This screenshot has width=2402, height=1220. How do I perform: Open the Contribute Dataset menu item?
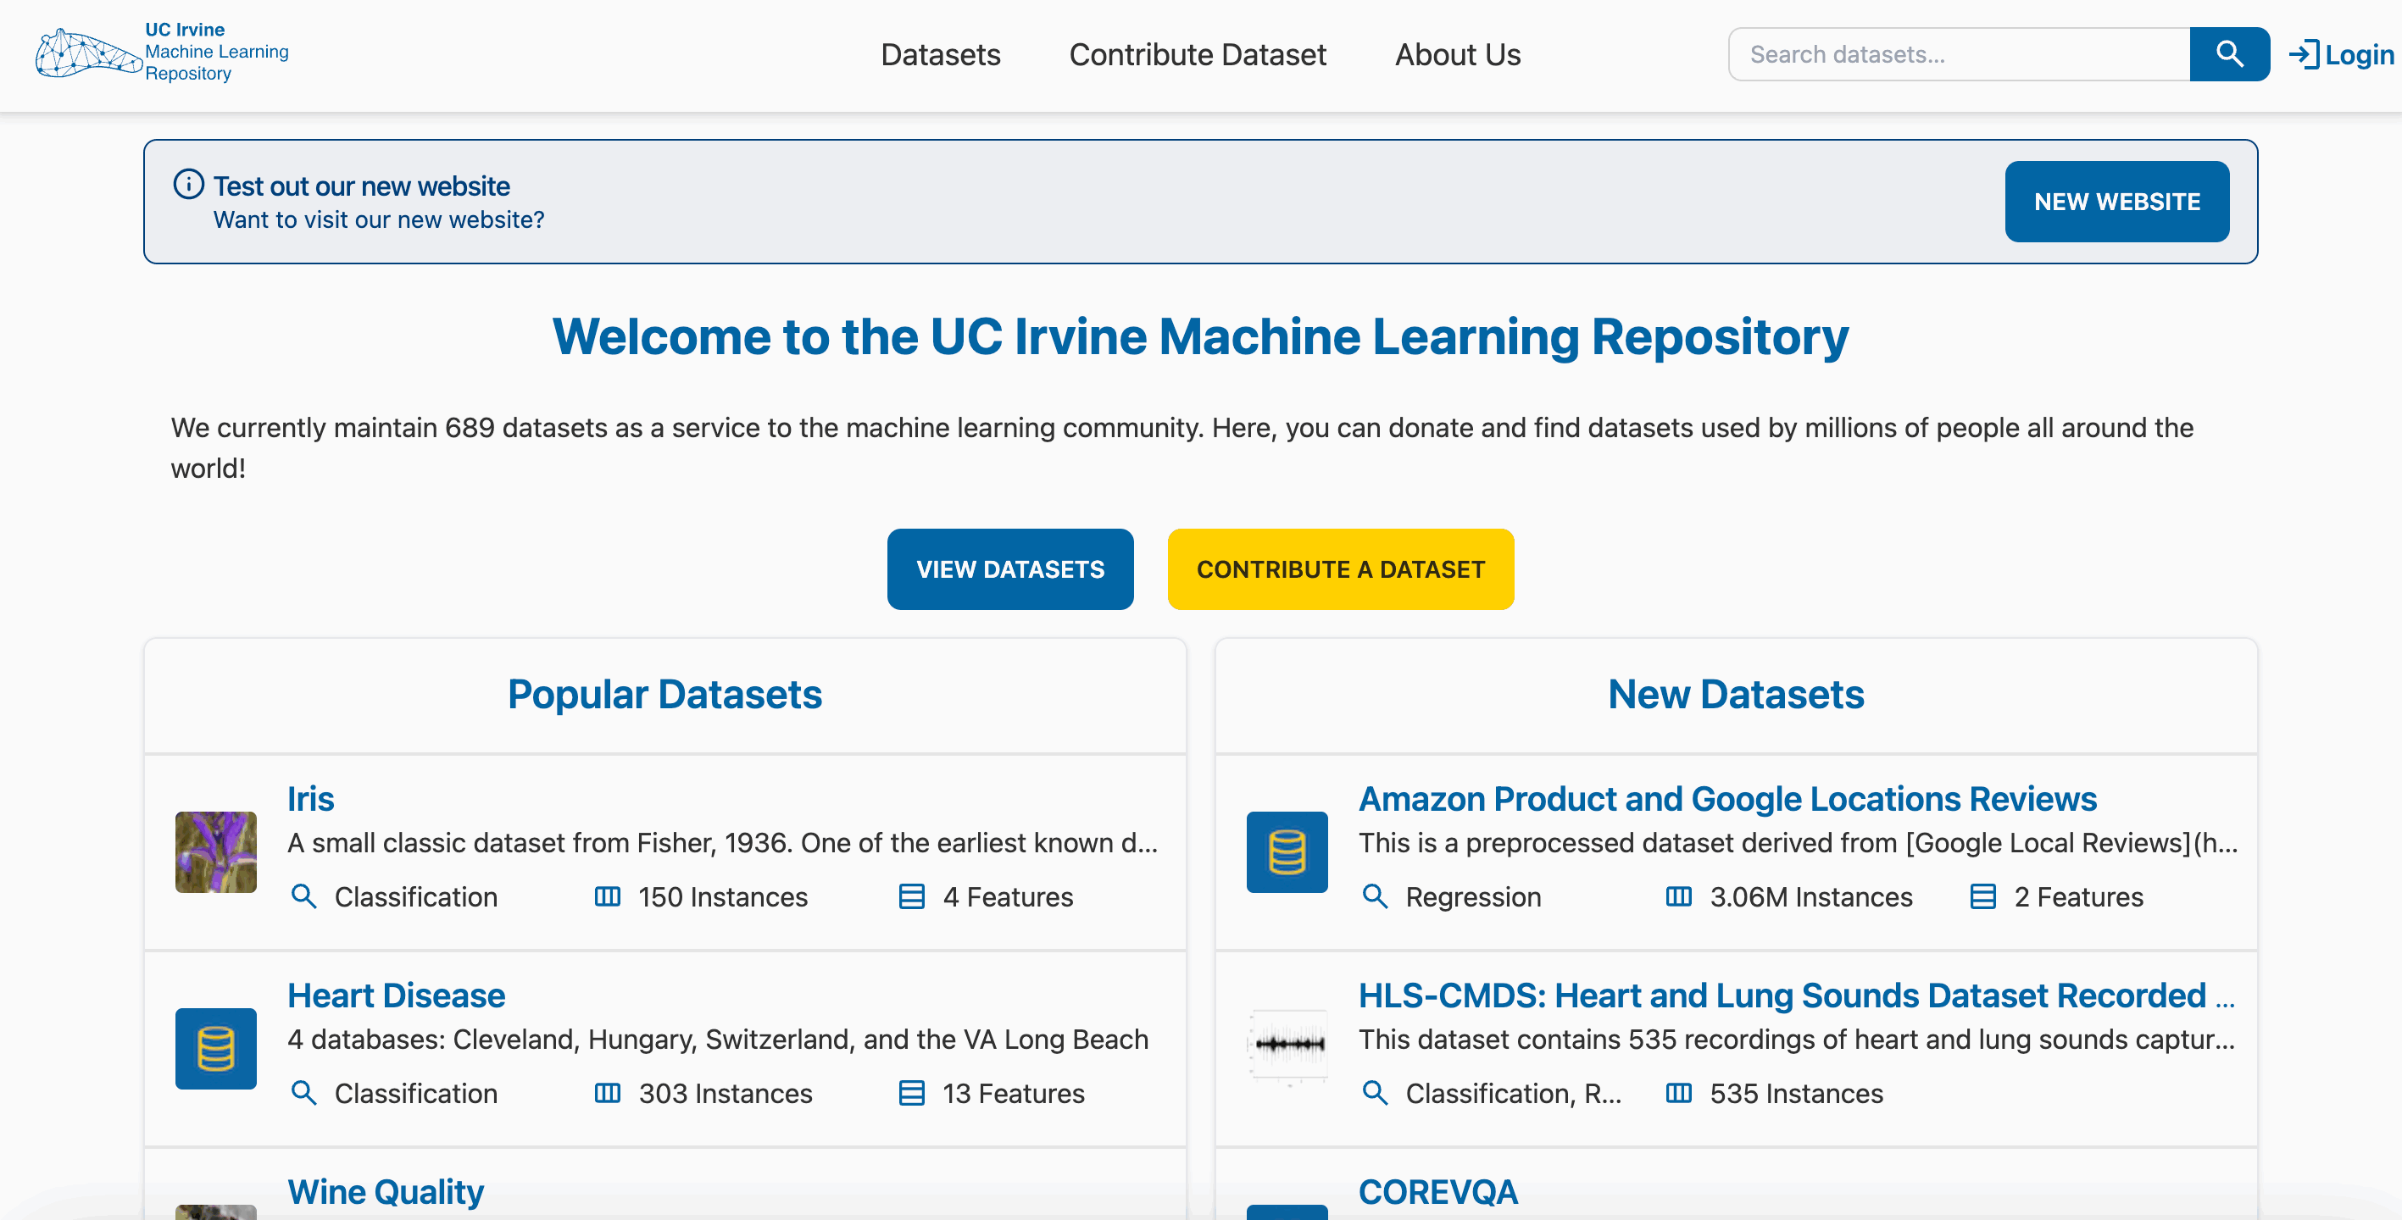[1198, 54]
